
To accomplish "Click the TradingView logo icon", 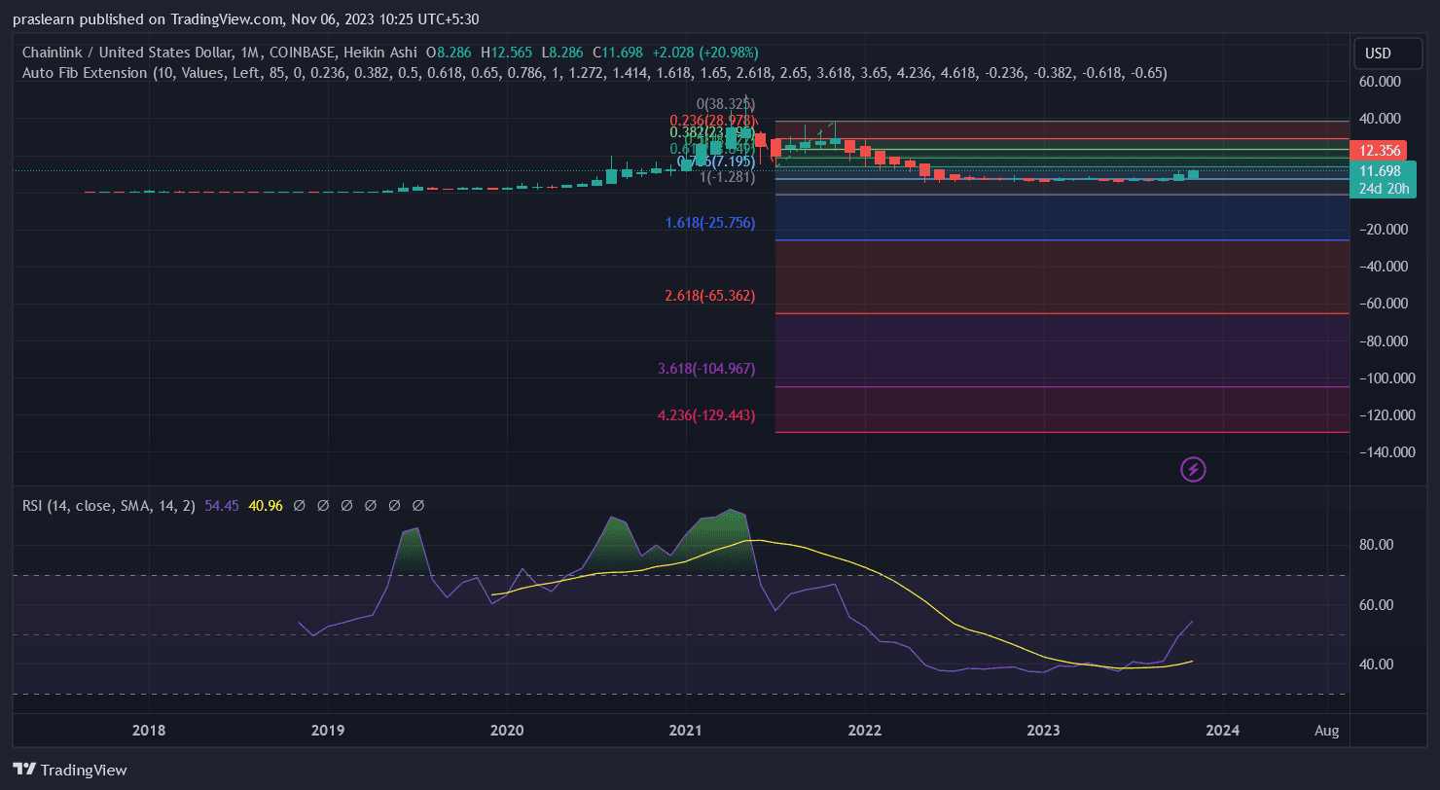I will coord(25,769).
